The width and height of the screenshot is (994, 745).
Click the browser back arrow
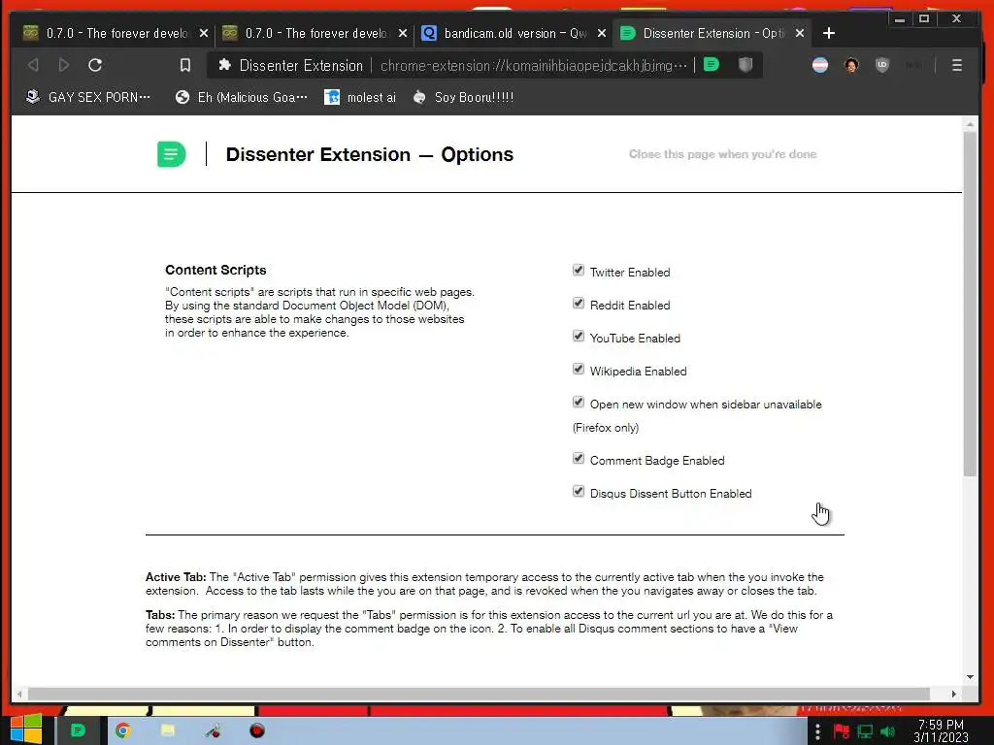tap(33, 65)
